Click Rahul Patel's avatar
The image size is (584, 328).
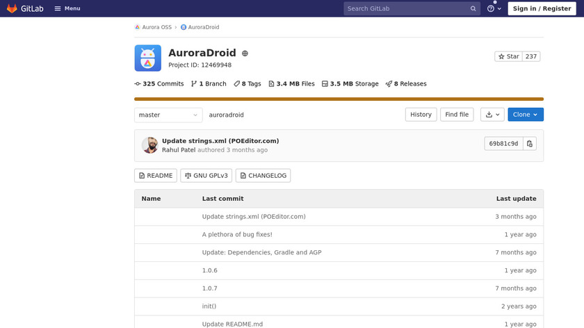point(149,145)
